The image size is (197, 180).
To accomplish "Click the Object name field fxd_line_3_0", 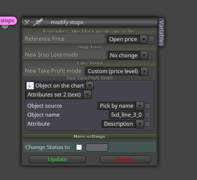I will (x=127, y=115).
